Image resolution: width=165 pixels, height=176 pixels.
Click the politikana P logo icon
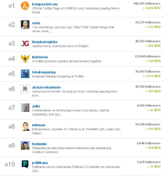[25, 164]
